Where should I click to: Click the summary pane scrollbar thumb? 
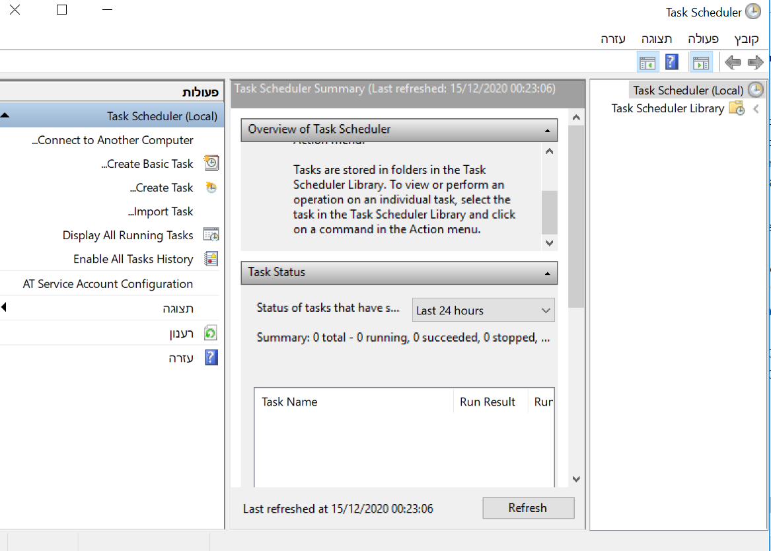pos(576,216)
